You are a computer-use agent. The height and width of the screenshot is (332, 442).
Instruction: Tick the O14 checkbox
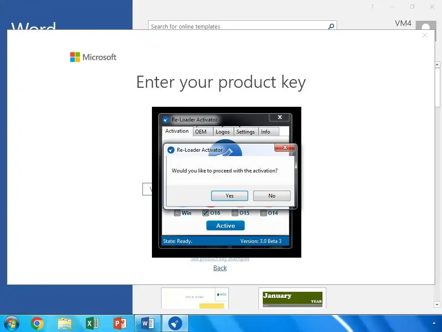264,213
